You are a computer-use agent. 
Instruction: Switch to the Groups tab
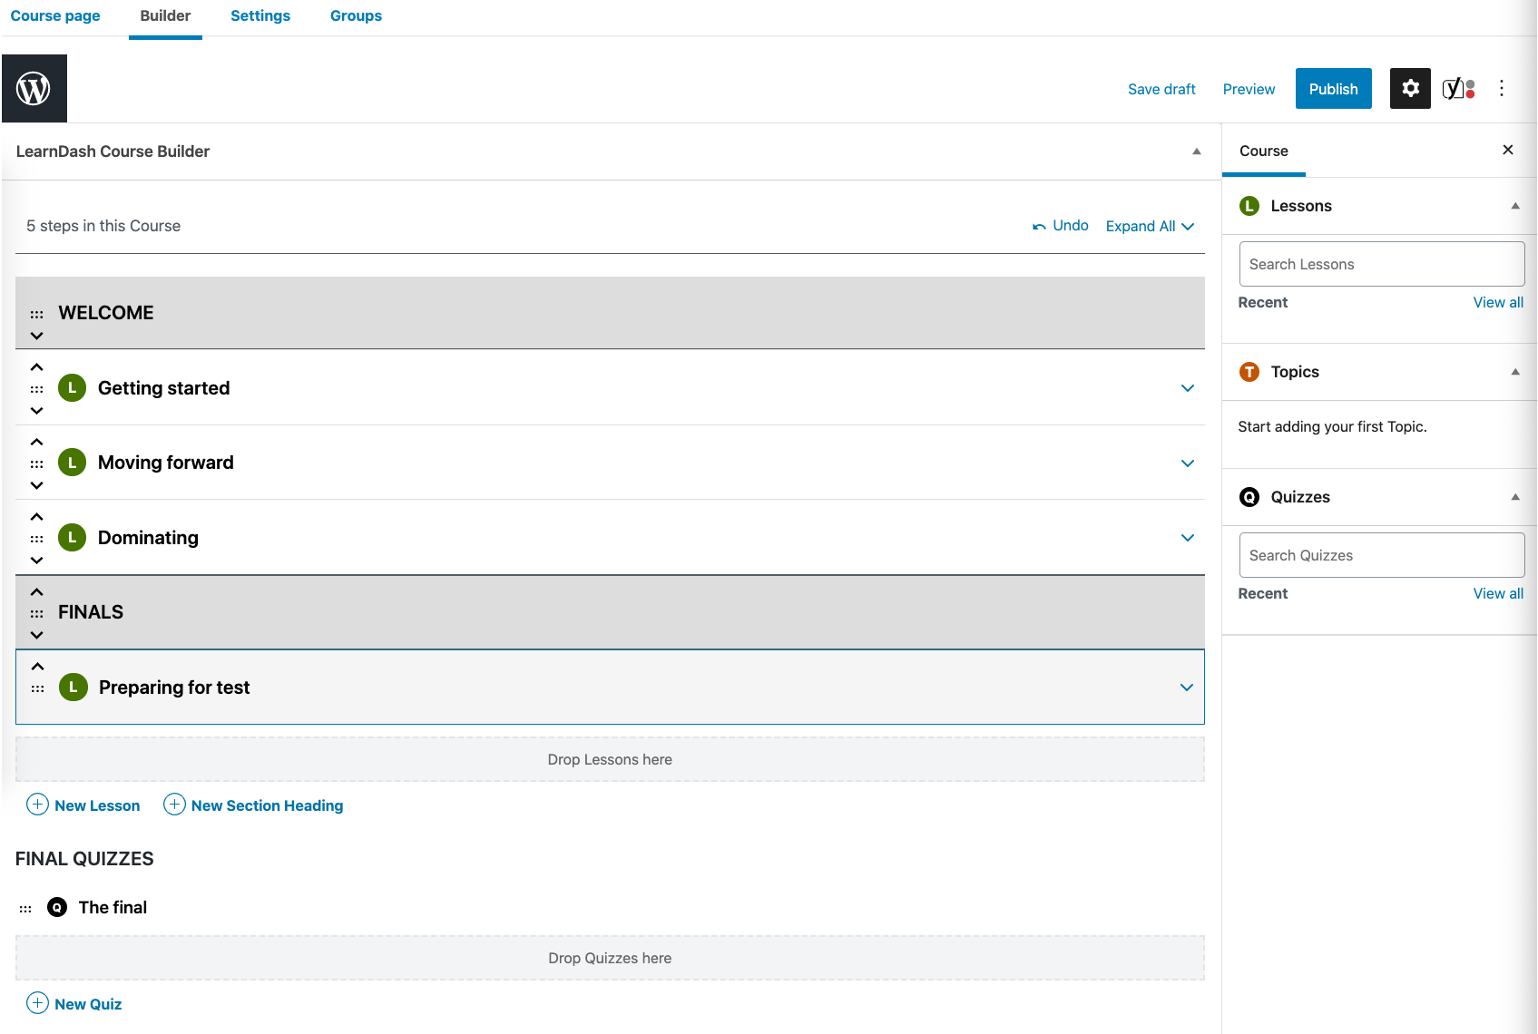coord(356,16)
